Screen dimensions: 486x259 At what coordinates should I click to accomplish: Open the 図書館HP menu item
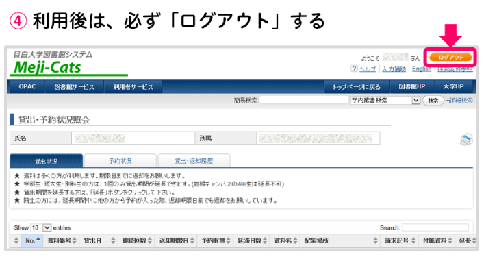(x=411, y=87)
